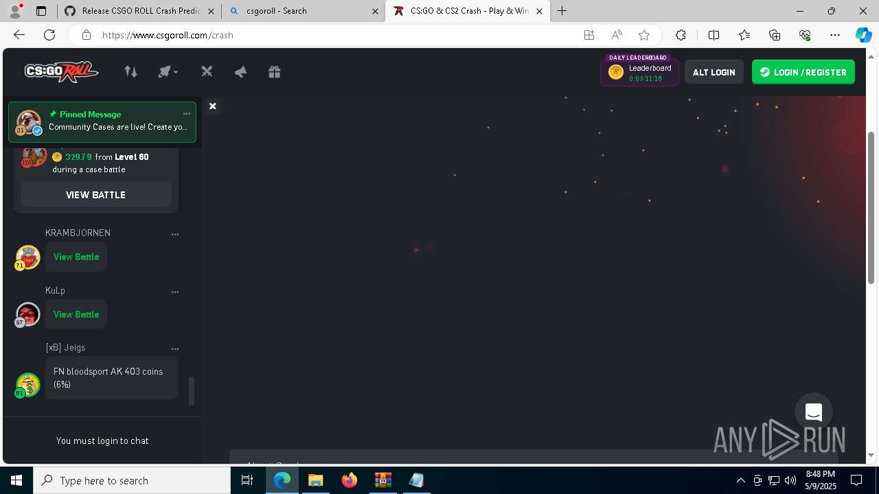Click the taskbar search box
The height and width of the screenshot is (494, 879).
coord(132,480)
